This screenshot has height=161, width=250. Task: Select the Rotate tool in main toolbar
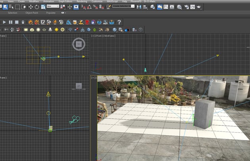tap(37, 7)
